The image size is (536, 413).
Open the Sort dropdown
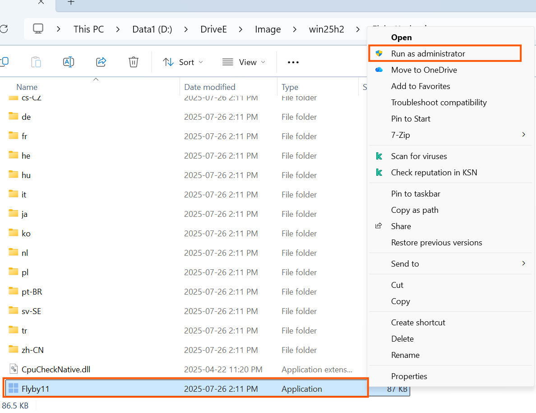click(182, 62)
